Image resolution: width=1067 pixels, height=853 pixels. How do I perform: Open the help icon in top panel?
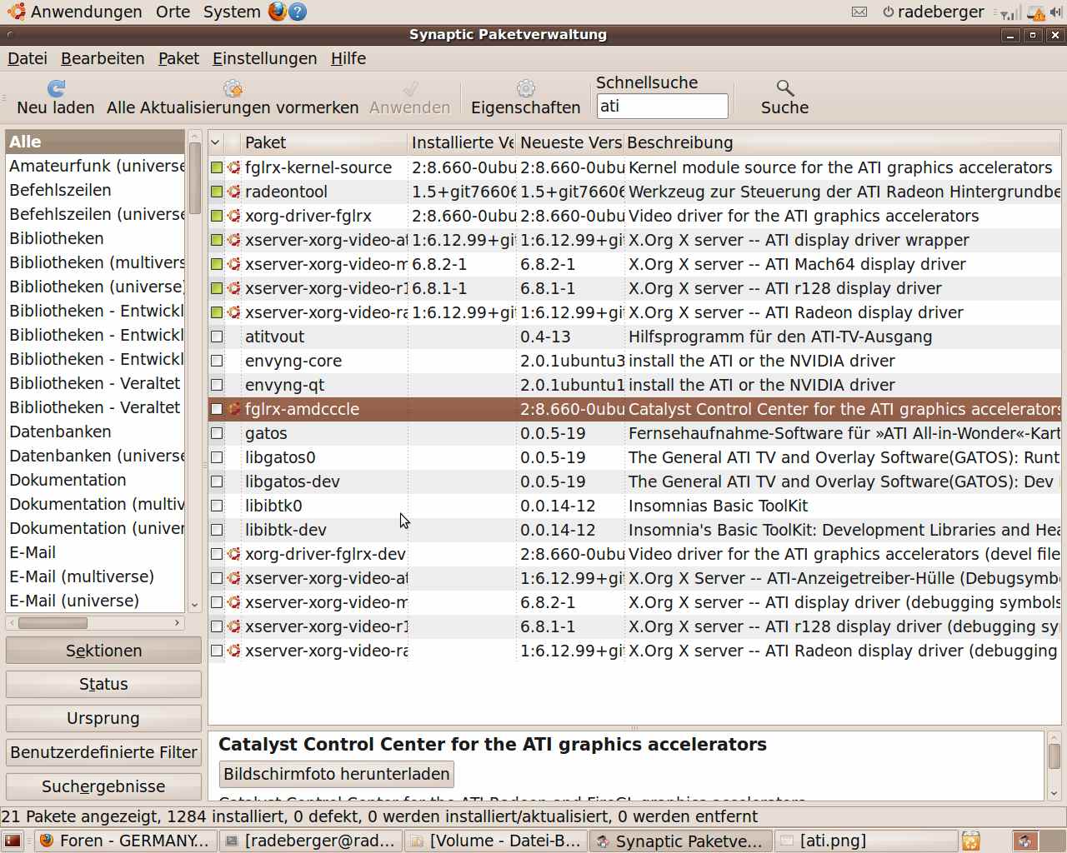(298, 12)
